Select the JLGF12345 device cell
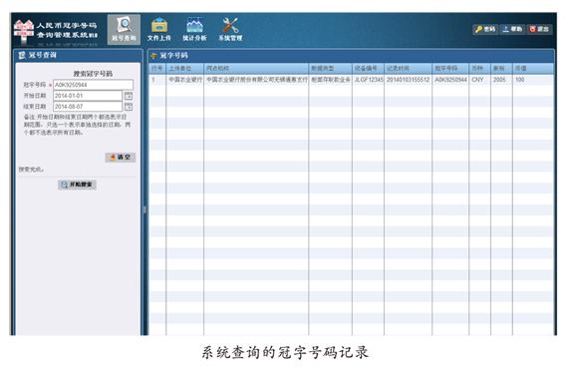578x369 pixels. [368, 80]
